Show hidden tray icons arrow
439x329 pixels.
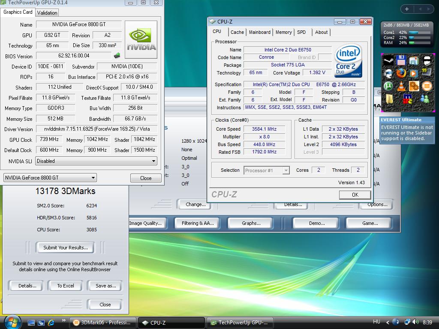[388, 322]
